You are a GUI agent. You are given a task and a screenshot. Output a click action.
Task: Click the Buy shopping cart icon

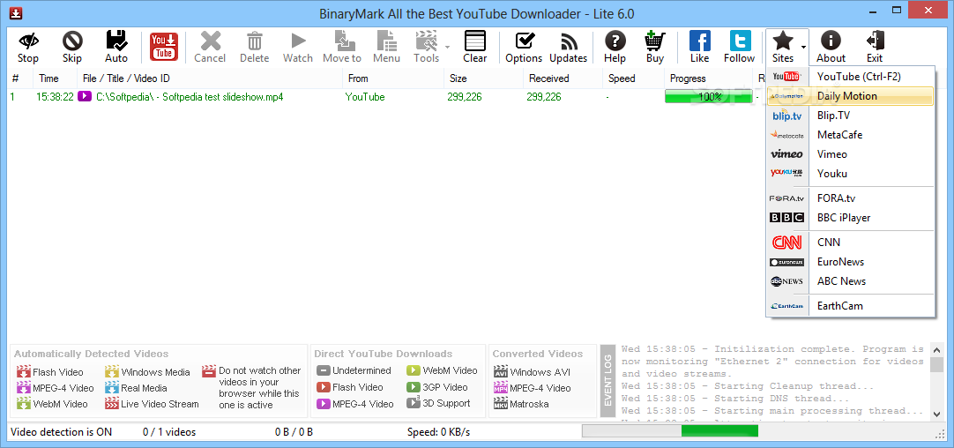click(654, 41)
